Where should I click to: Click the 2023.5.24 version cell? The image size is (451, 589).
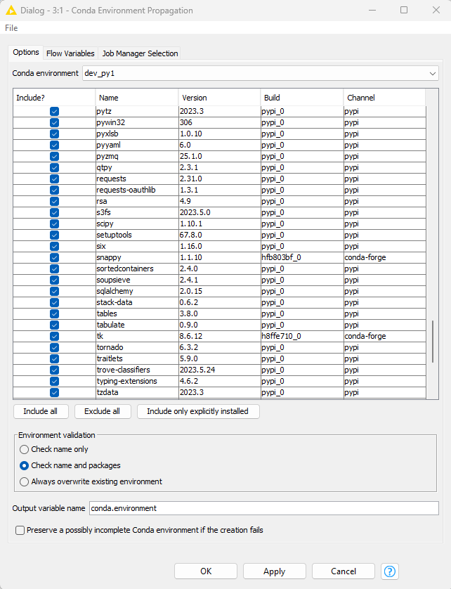[219, 370]
